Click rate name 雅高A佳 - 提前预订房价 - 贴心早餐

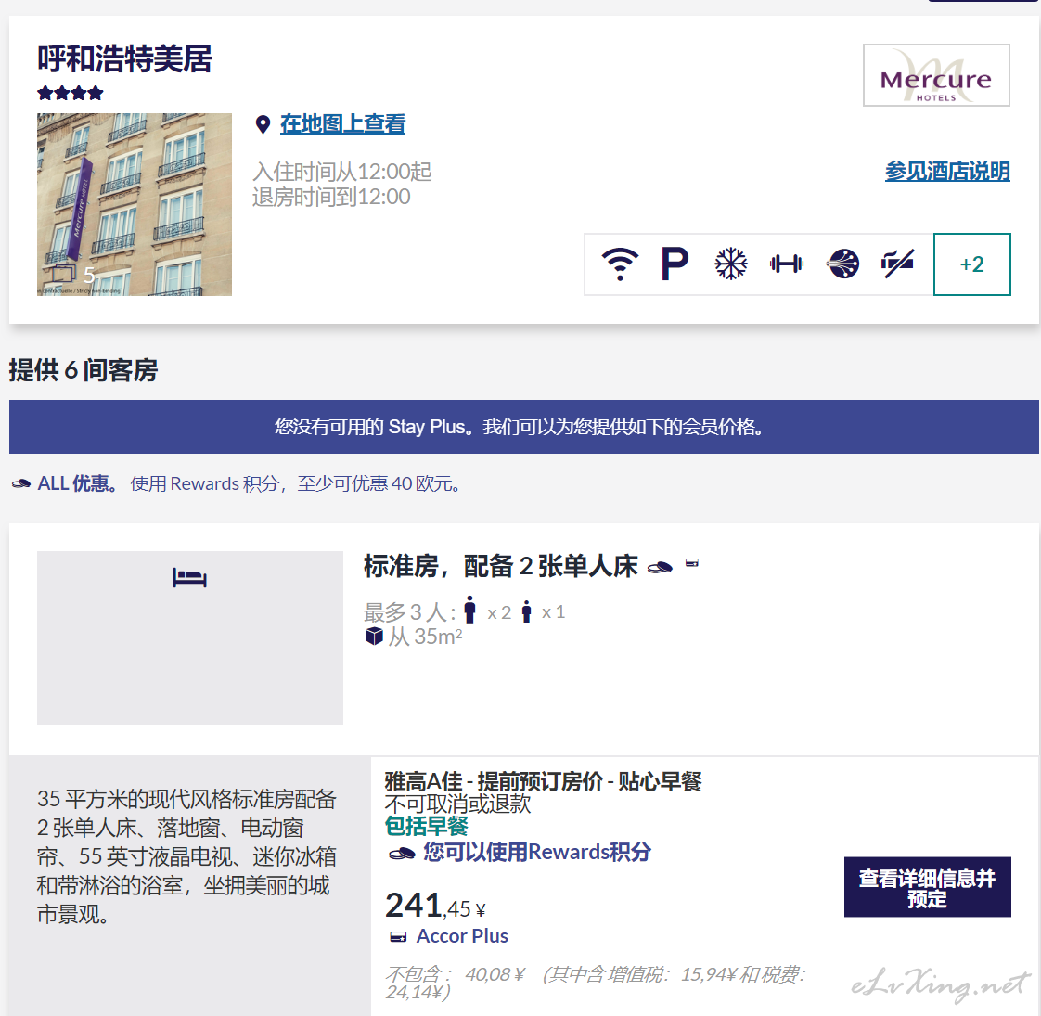(x=543, y=781)
